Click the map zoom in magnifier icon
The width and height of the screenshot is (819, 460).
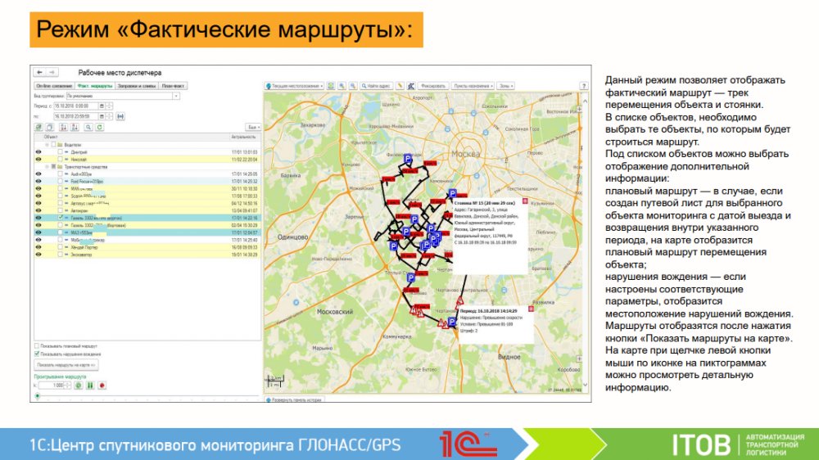[342, 85]
